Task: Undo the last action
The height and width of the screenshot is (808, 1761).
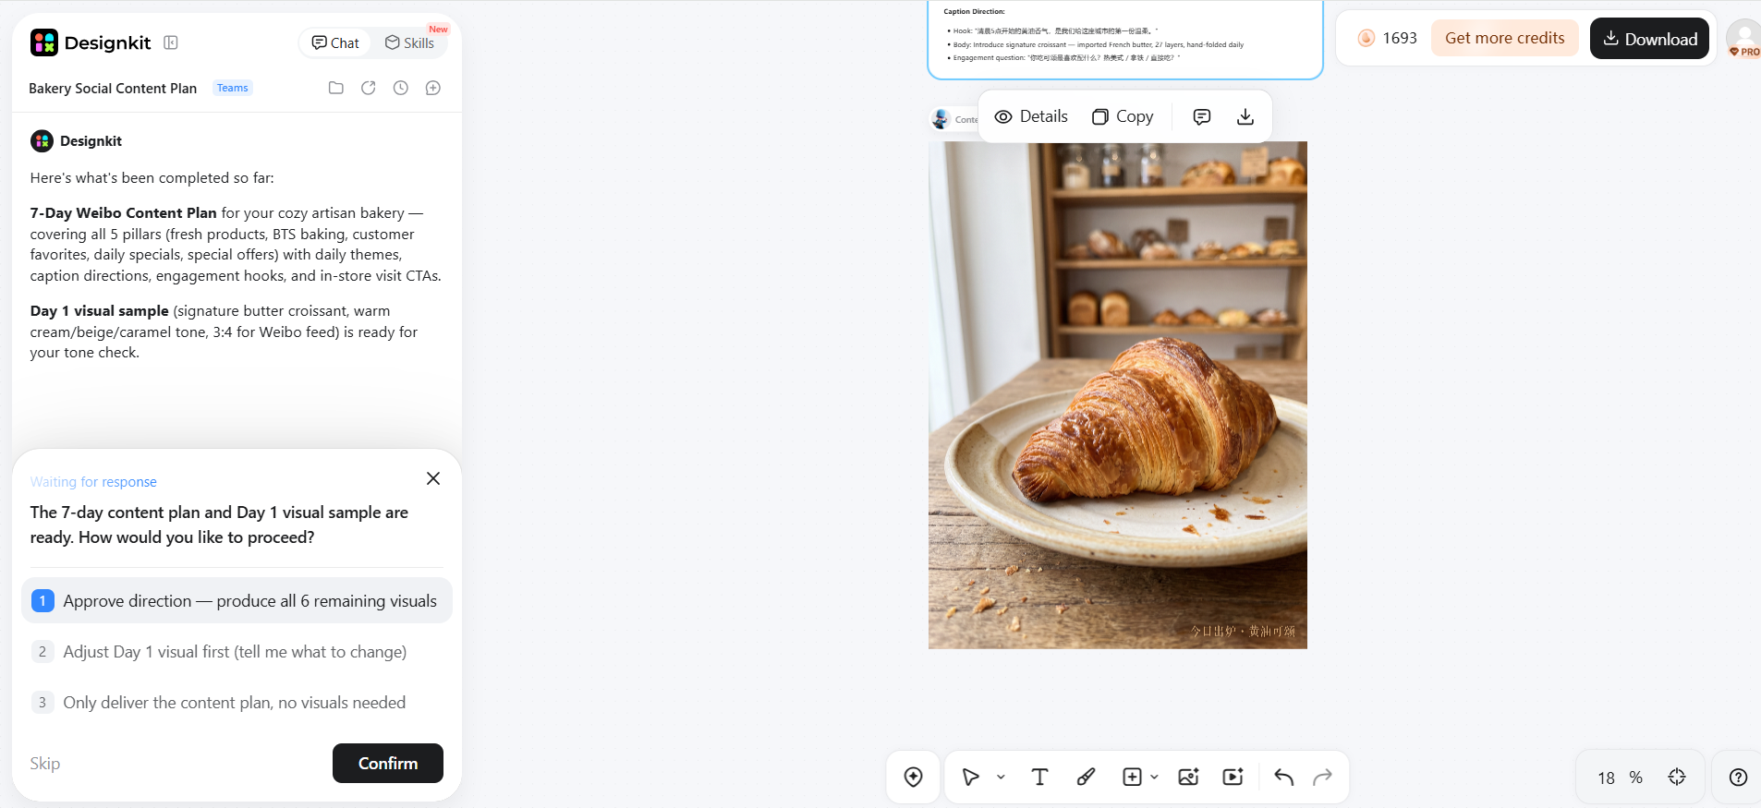Action: (1284, 777)
